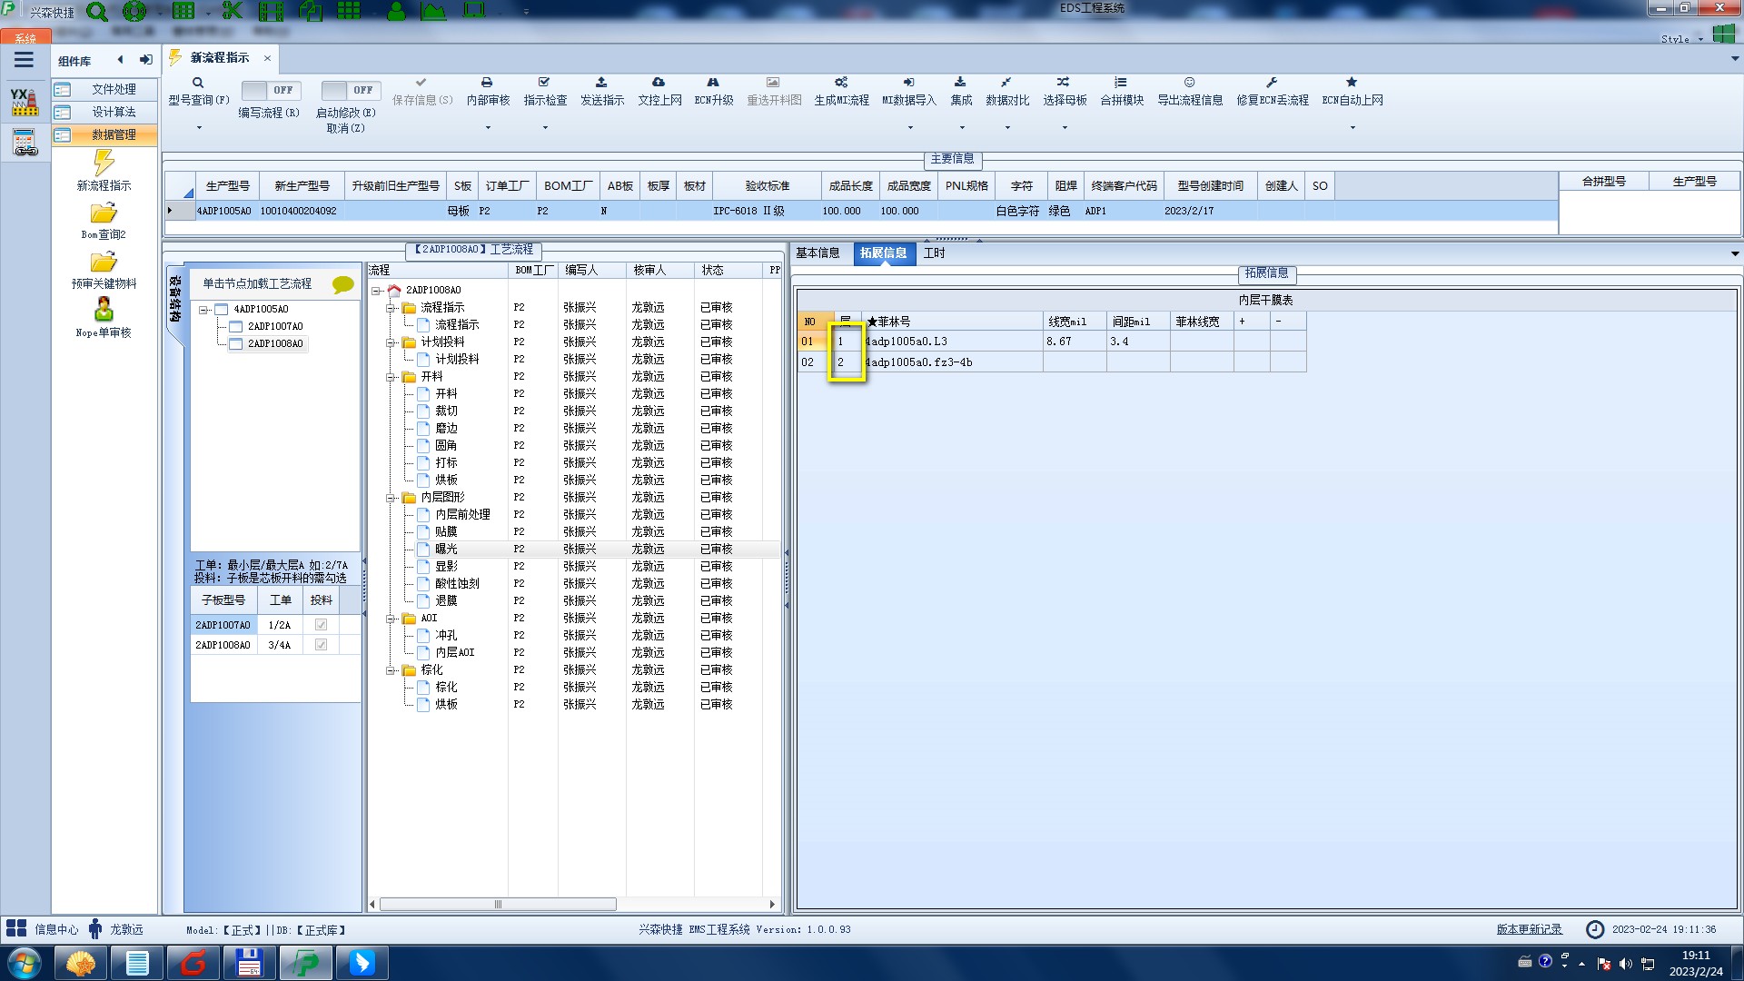Image resolution: width=1744 pixels, height=981 pixels.
Task: Switch to the 基本信息 tab
Action: point(817,253)
